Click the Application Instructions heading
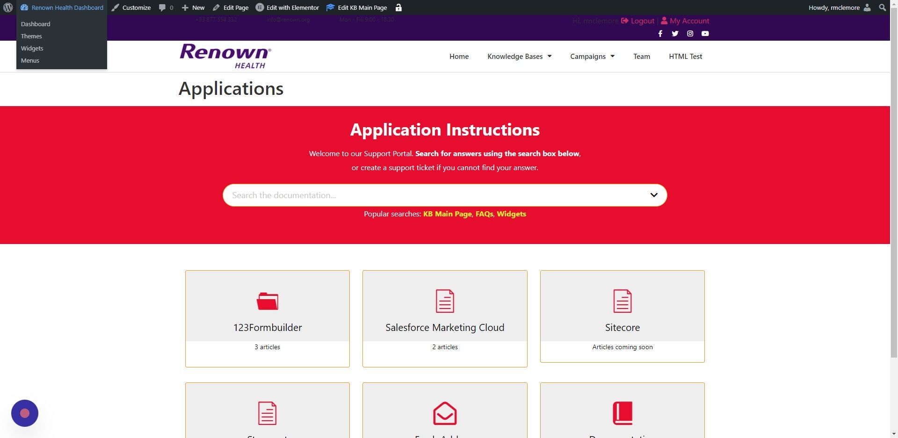The image size is (898, 438). [x=445, y=130]
